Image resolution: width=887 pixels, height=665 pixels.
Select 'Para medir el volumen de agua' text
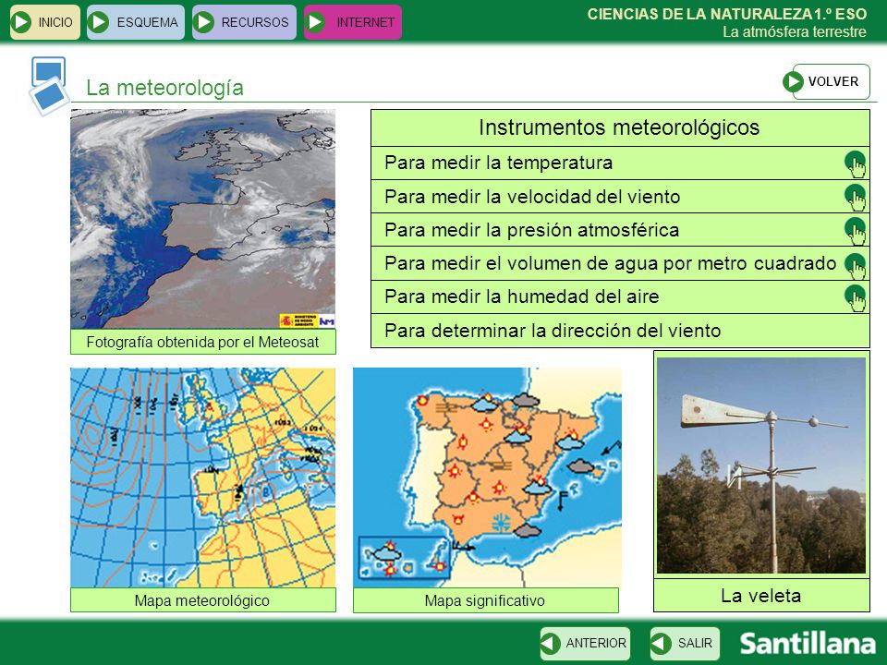click(521, 263)
